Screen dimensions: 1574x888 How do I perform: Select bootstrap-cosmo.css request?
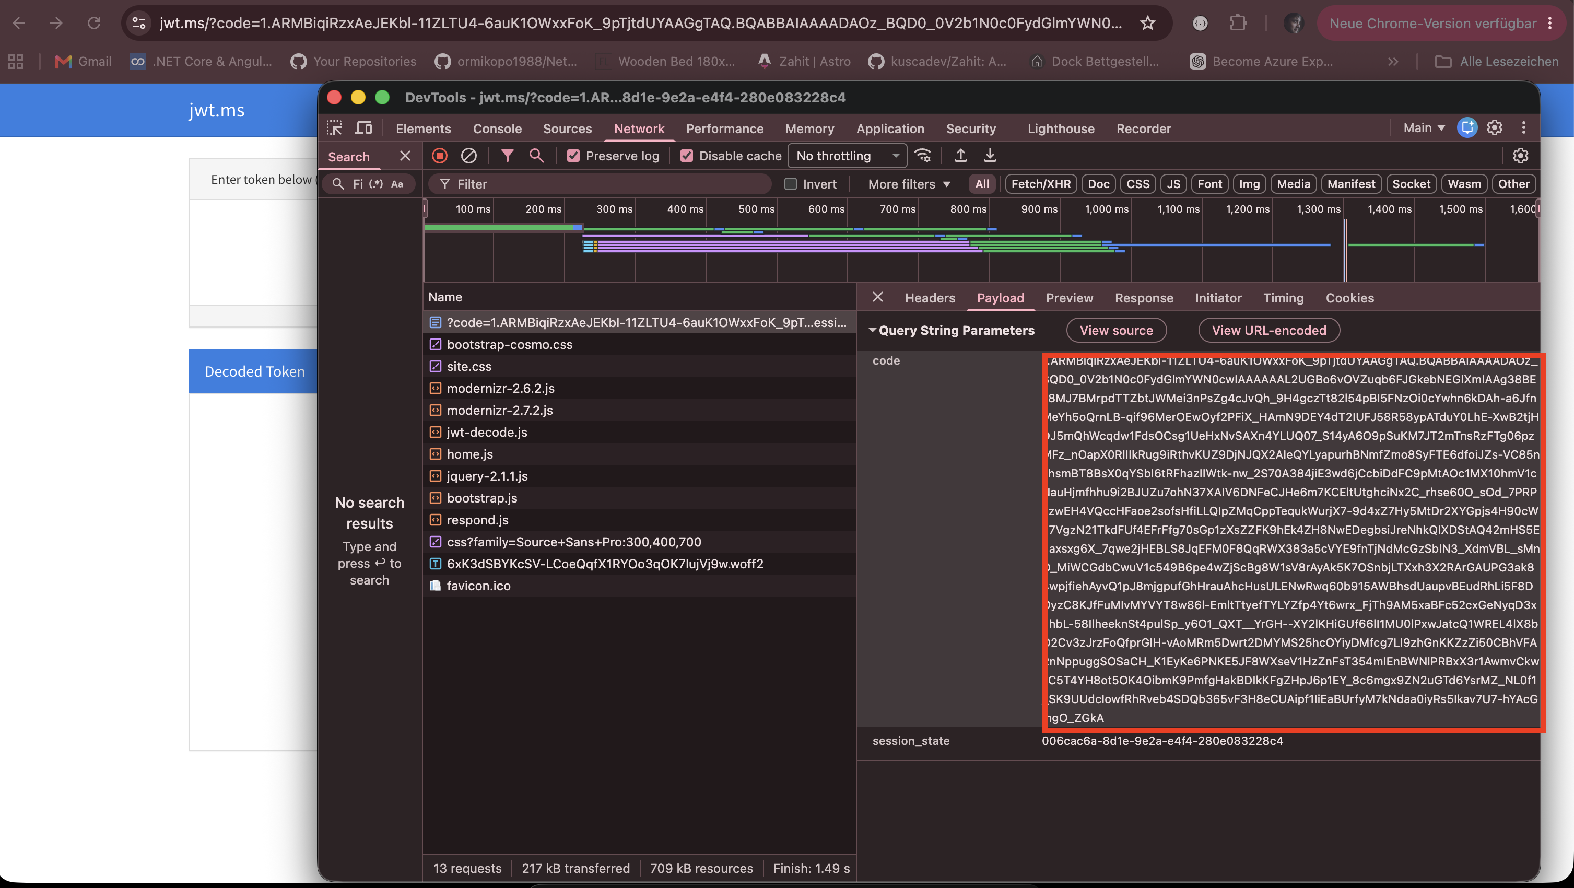pyautogui.click(x=639, y=344)
